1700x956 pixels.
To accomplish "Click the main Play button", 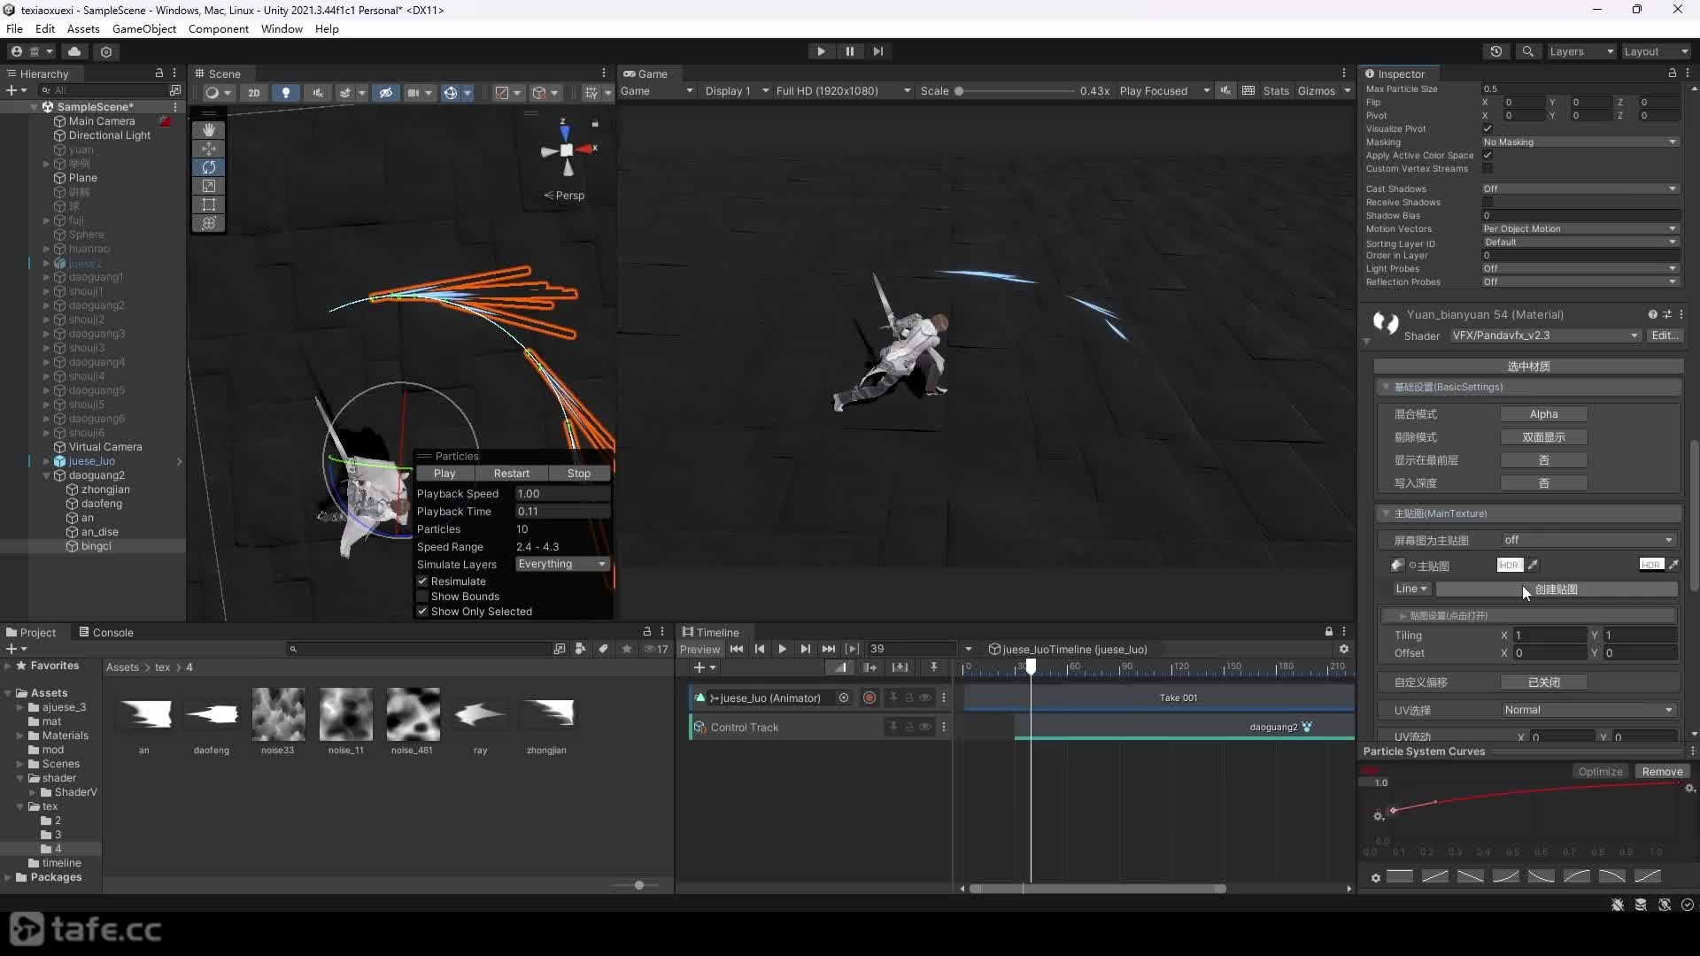I will (821, 51).
